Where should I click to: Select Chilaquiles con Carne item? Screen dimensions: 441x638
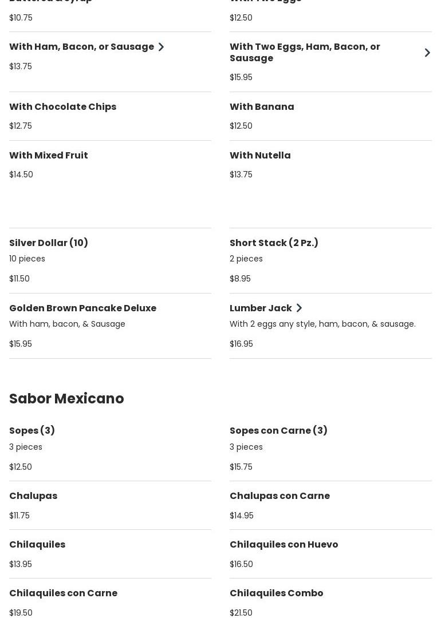[63, 593]
